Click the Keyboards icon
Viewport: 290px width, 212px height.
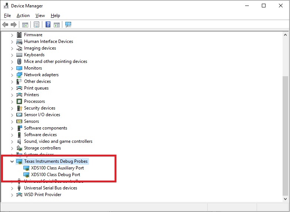coord(19,55)
